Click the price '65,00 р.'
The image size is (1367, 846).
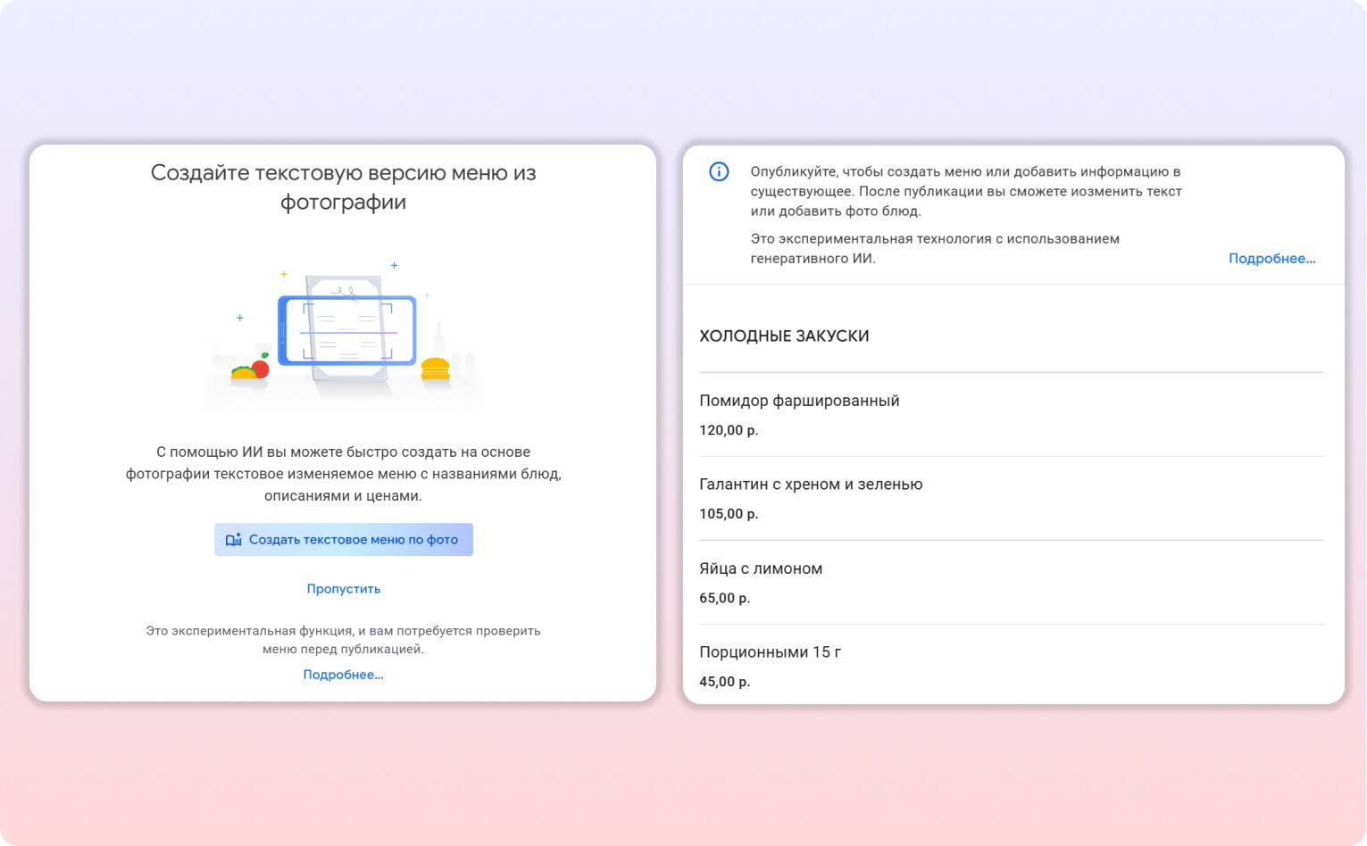(x=725, y=598)
